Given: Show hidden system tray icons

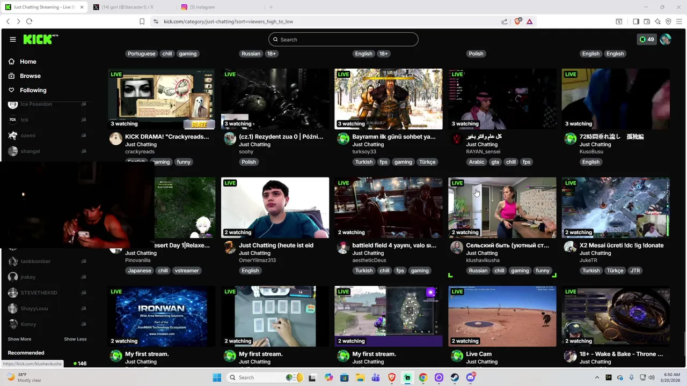Looking at the screenshot, I should point(596,377).
